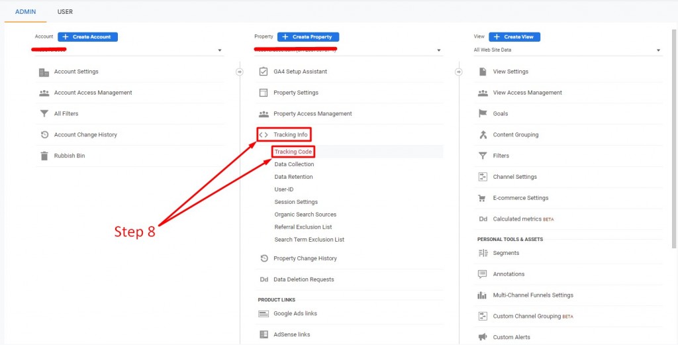The height and width of the screenshot is (345, 678).
Task: Click the Channel Settings icon
Action: point(483,177)
